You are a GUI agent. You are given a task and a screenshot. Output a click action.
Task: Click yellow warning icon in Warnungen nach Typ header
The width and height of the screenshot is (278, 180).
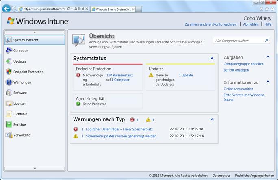[148, 120]
